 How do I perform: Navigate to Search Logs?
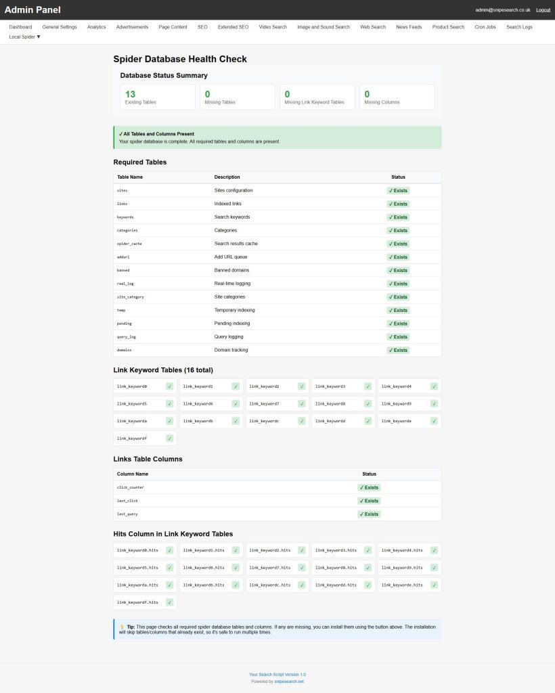pos(519,27)
